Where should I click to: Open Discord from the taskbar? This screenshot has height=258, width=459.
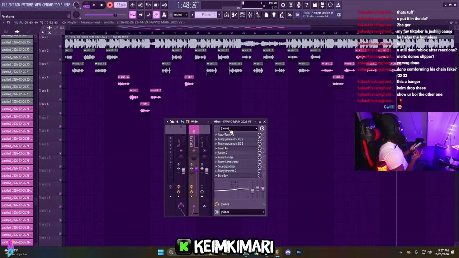pos(288,252)
